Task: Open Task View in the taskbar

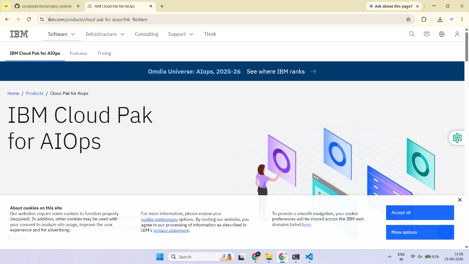Action: pos(241,257)
